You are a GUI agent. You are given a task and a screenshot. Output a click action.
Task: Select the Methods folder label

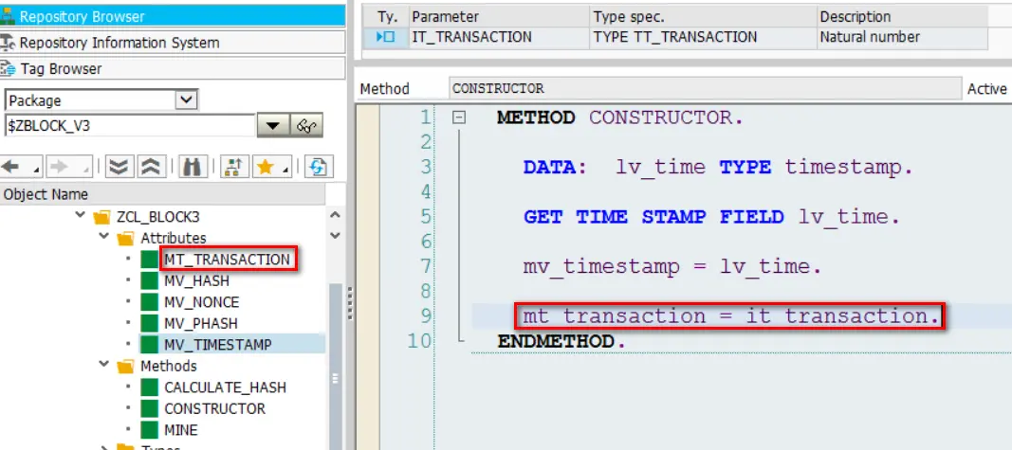tap(169, 366)
